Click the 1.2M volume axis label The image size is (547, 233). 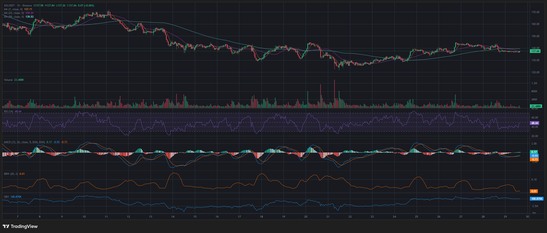click(534, 83)
